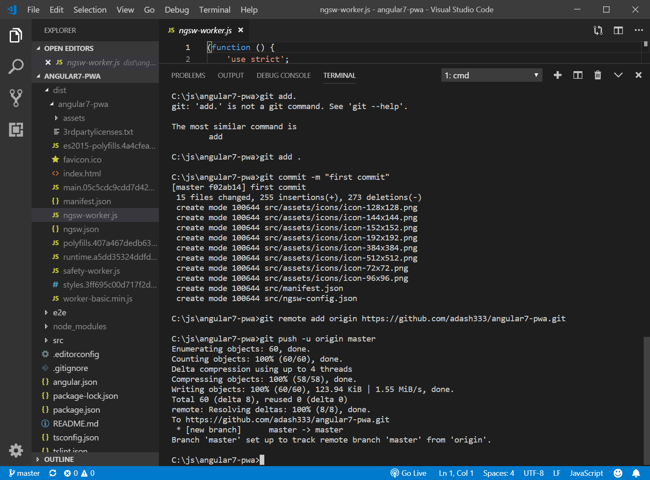Image resolution: width=650 pixels, height=480 pixels.
Task: Expand the src folder in explorer
Action: (x=58, y=340)
